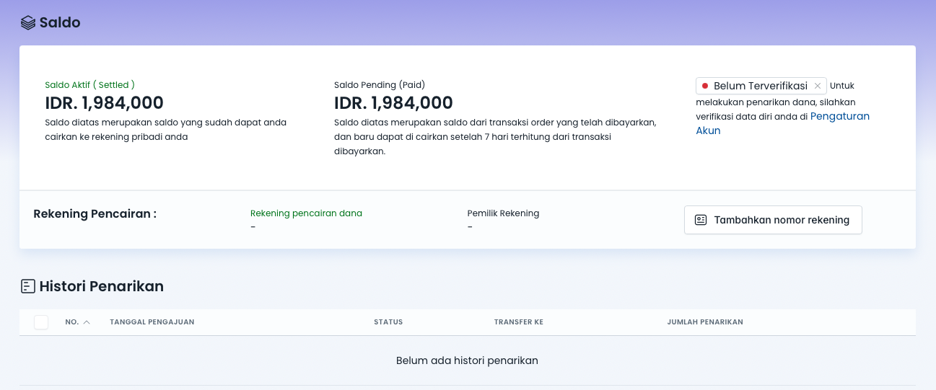
Task: Open the Pengaturan Akun link
Action: [x=839, y=116]
